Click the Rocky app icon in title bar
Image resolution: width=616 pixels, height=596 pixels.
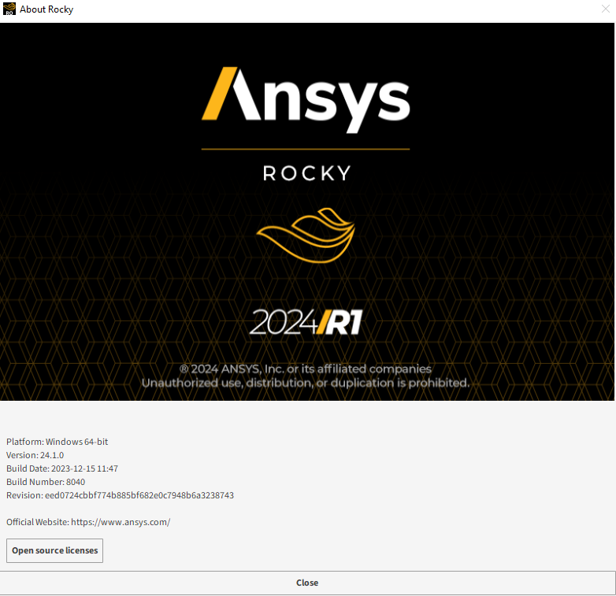(9, 9)
